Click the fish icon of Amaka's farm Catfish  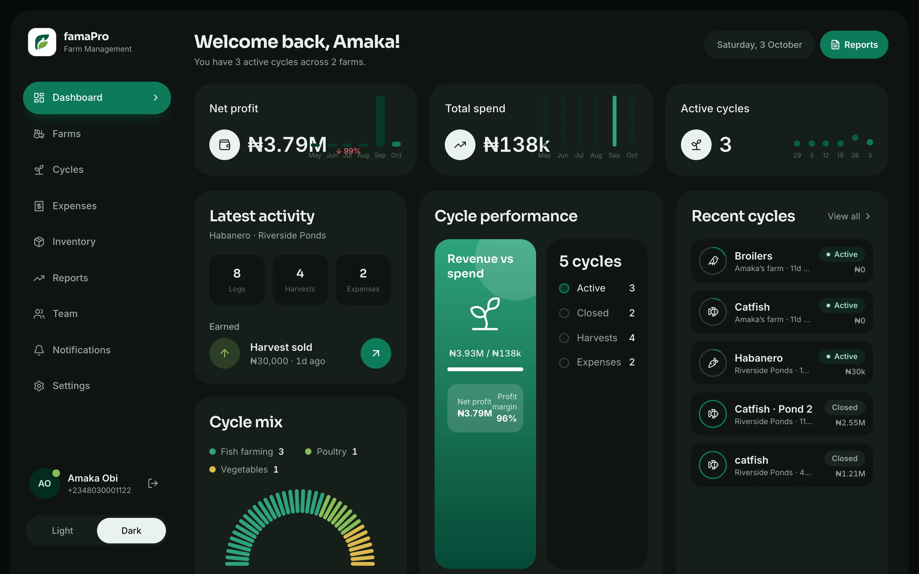[x=713, y=312]
